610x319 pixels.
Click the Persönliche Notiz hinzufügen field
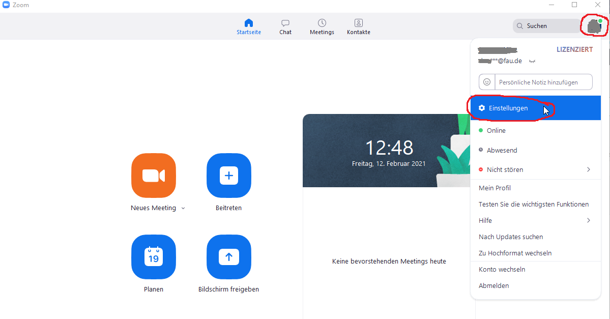(x=543, y=82)
